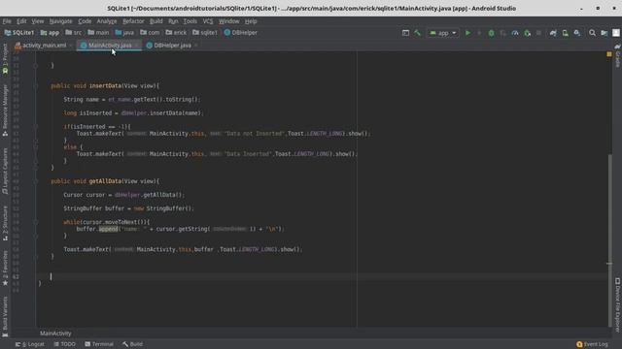Click the Apply Changes icon next to Run
Screen dimensions: 622x349
479,33
